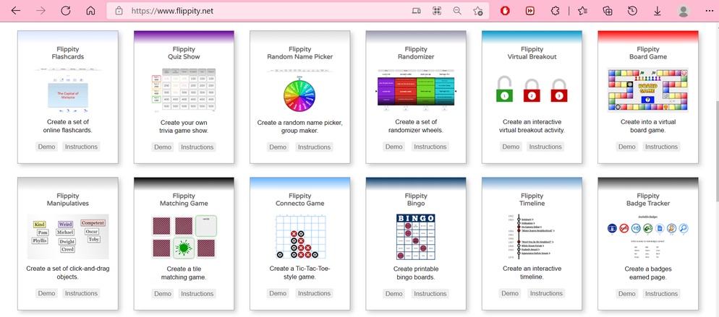
Task: Open Demo for Flippity Randomizer
Action: click(x=394, y=147)
